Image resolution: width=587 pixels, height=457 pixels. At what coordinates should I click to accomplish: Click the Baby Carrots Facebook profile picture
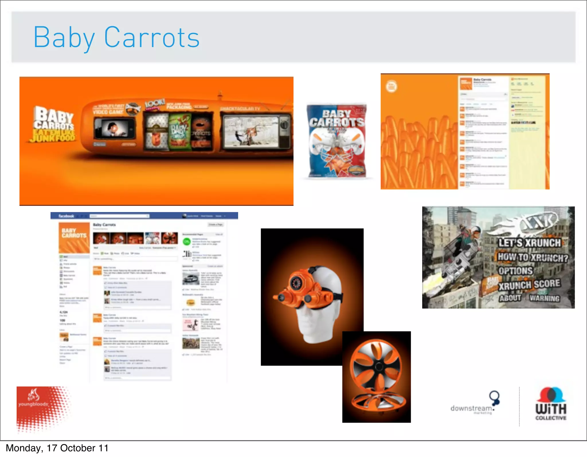coord(74,238)
